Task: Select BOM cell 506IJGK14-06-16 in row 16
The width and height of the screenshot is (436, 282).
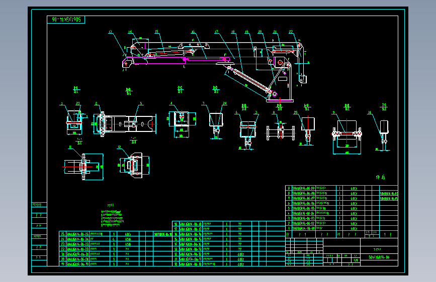Action: [x=191, y=234]
